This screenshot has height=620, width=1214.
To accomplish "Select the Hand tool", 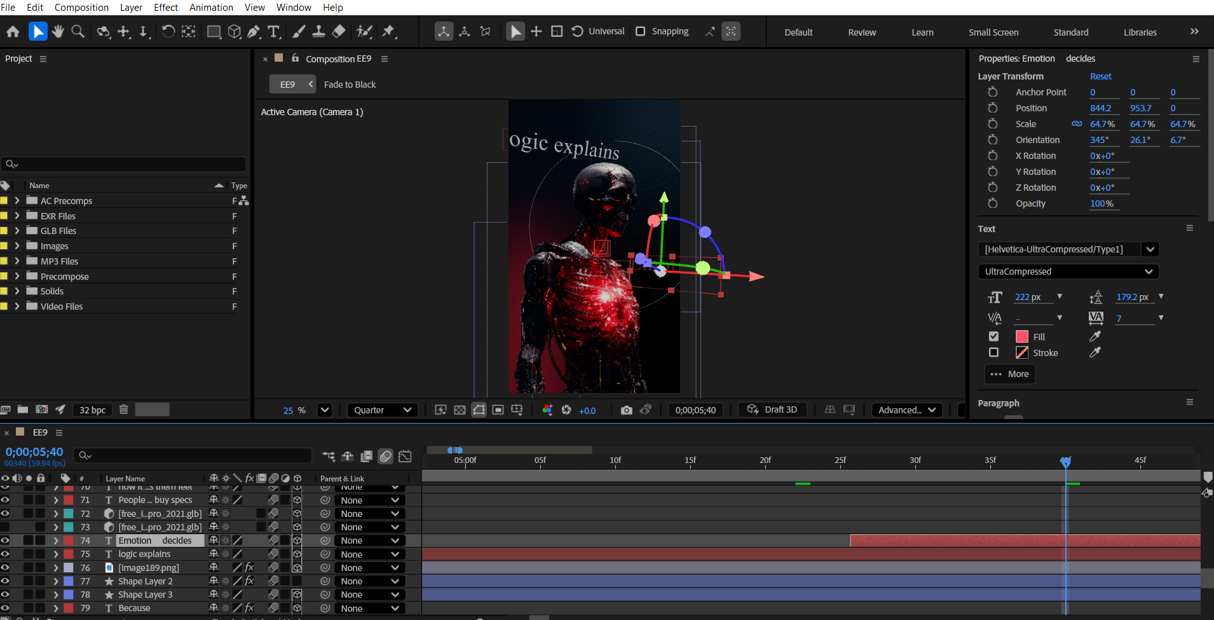I will pos(58,31).
